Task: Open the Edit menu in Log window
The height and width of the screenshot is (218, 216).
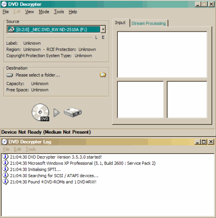Action: 17,149
